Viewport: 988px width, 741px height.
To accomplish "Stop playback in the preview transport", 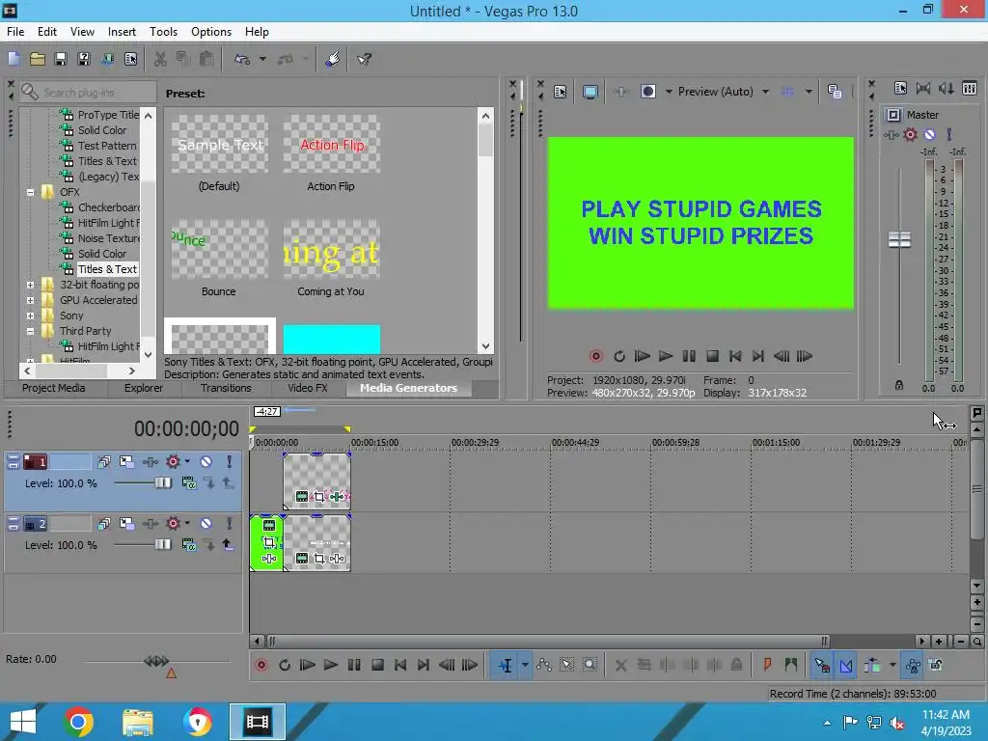I will point(712,356).
